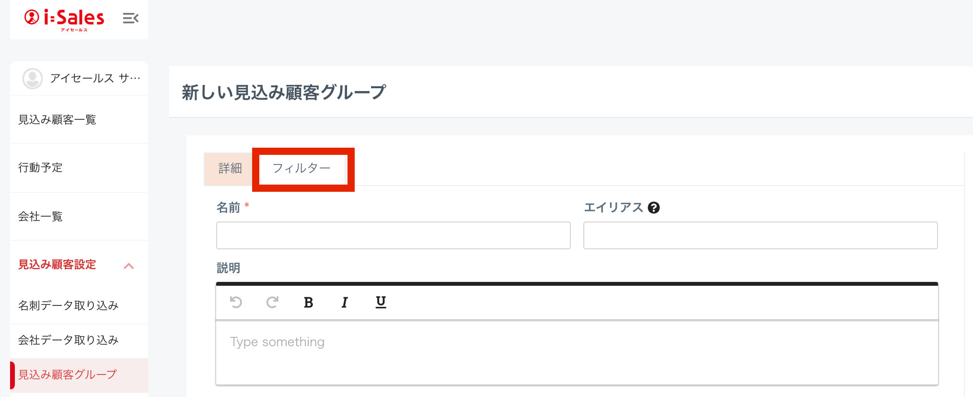Switch to the フィルター tab
This screenshot has width=973, height=397.
(301, 168)
